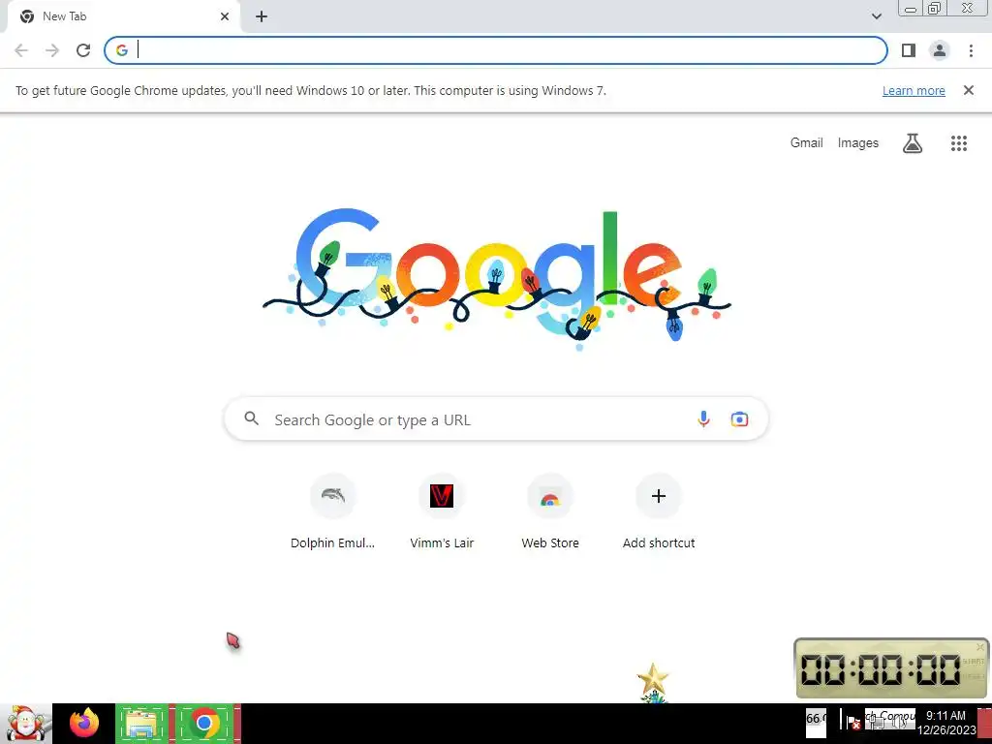Click the browser forward arrow
The width and height of the screenshot is (992, 744).
(52, 50)
